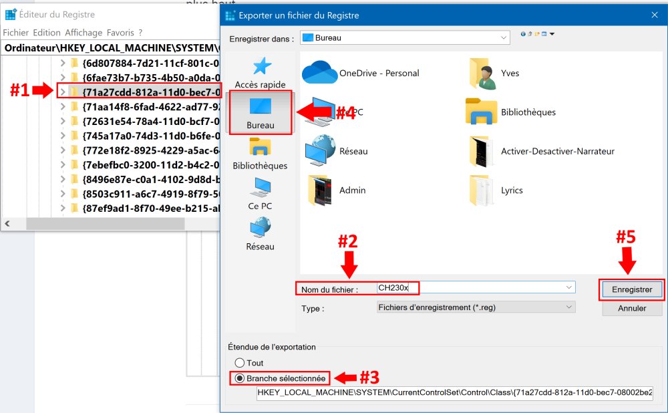Viewport: 668px width, 413px height.
Task: Click into the Nom du fichier text field
Action: coord(476,287)
